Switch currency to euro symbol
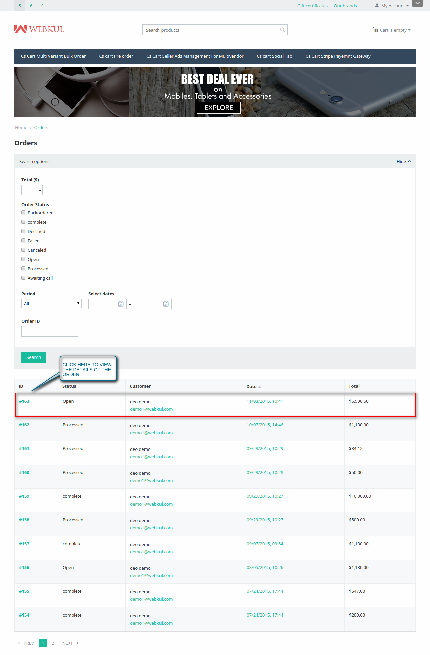The width and height of the screenshot is (430, 655). [x=31, y=6]
